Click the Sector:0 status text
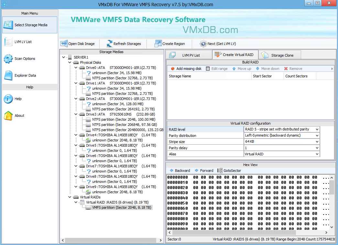The height and width of the screenshot is (245, 338). (x=174, y=239)
